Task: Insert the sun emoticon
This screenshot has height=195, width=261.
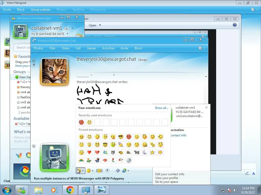Action: [160, 152]
